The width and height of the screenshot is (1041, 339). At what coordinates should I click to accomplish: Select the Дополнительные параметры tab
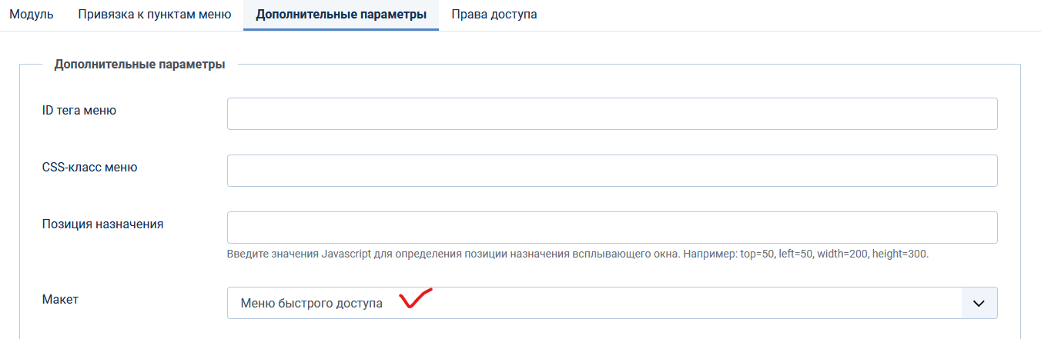[x=341, y=15]
